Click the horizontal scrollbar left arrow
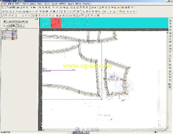 point(43,130)
